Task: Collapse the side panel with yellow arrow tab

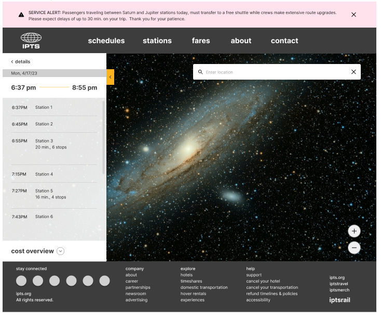Action: 111,78
